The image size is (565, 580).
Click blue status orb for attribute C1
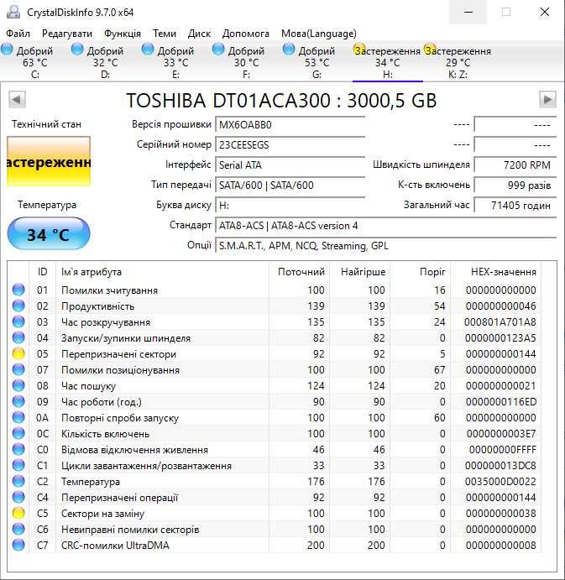click(x=18, y=465)
